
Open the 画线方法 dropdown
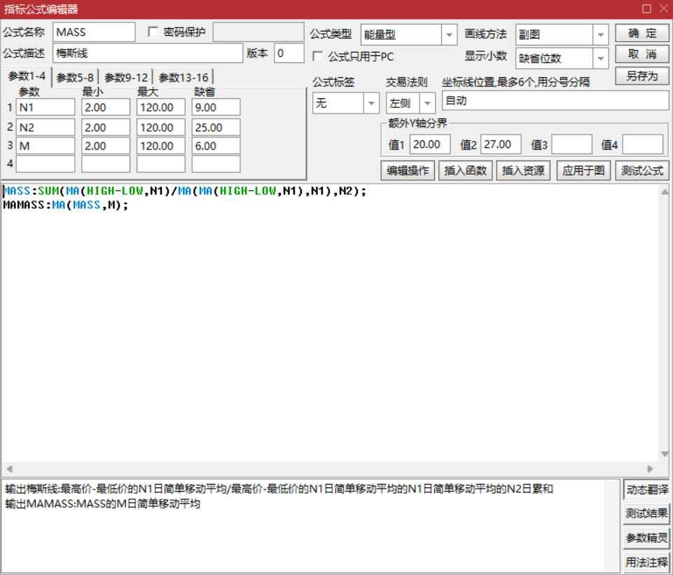(x=600, y=34)
